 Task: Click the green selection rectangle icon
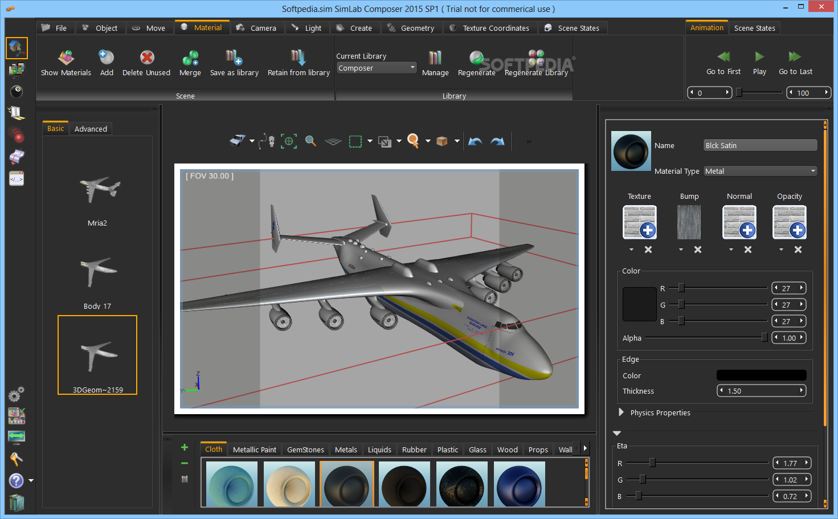point(355,141)
